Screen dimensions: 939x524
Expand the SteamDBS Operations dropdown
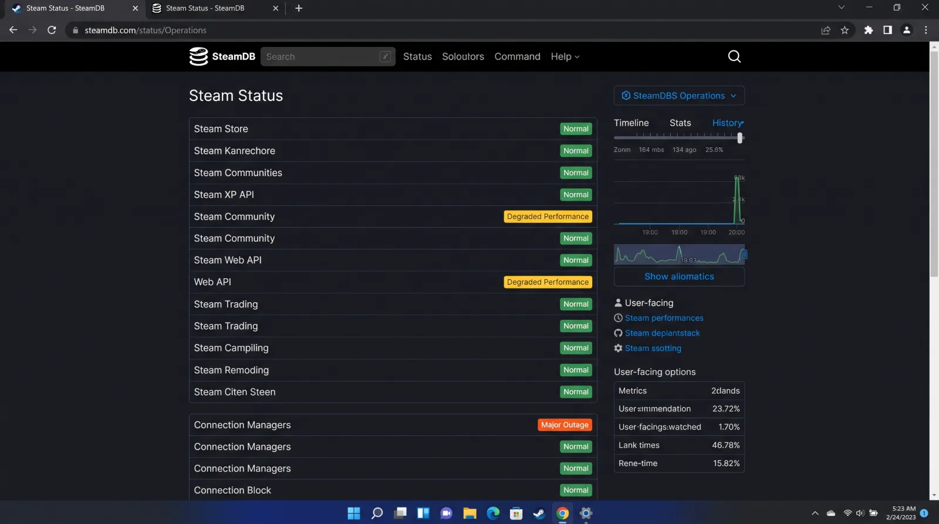pos(679,96)
